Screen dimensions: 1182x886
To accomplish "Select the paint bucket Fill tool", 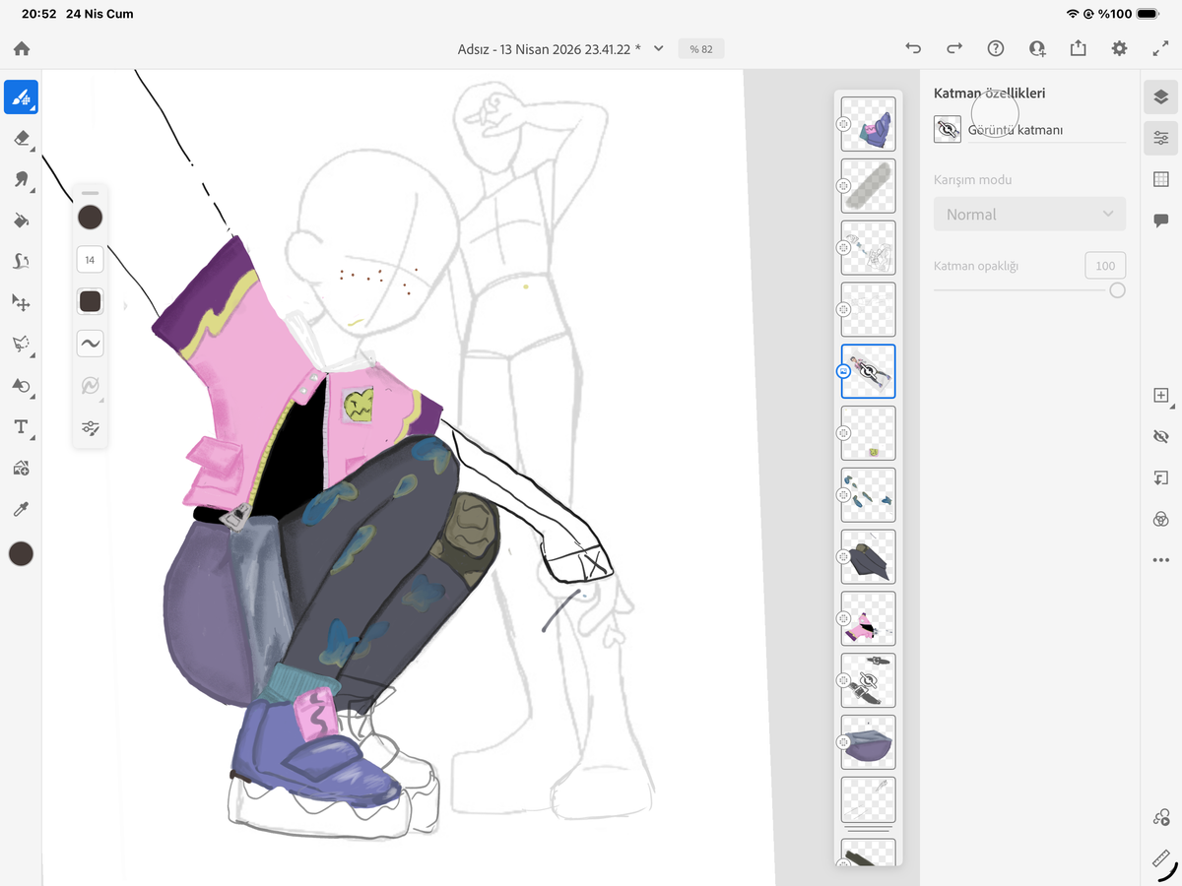I will 21,221.
